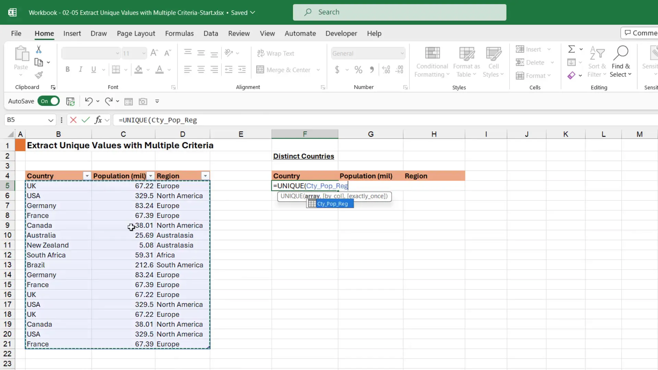Open the Comments button
This screenshot has width=658, height=370.
point(640,33)
